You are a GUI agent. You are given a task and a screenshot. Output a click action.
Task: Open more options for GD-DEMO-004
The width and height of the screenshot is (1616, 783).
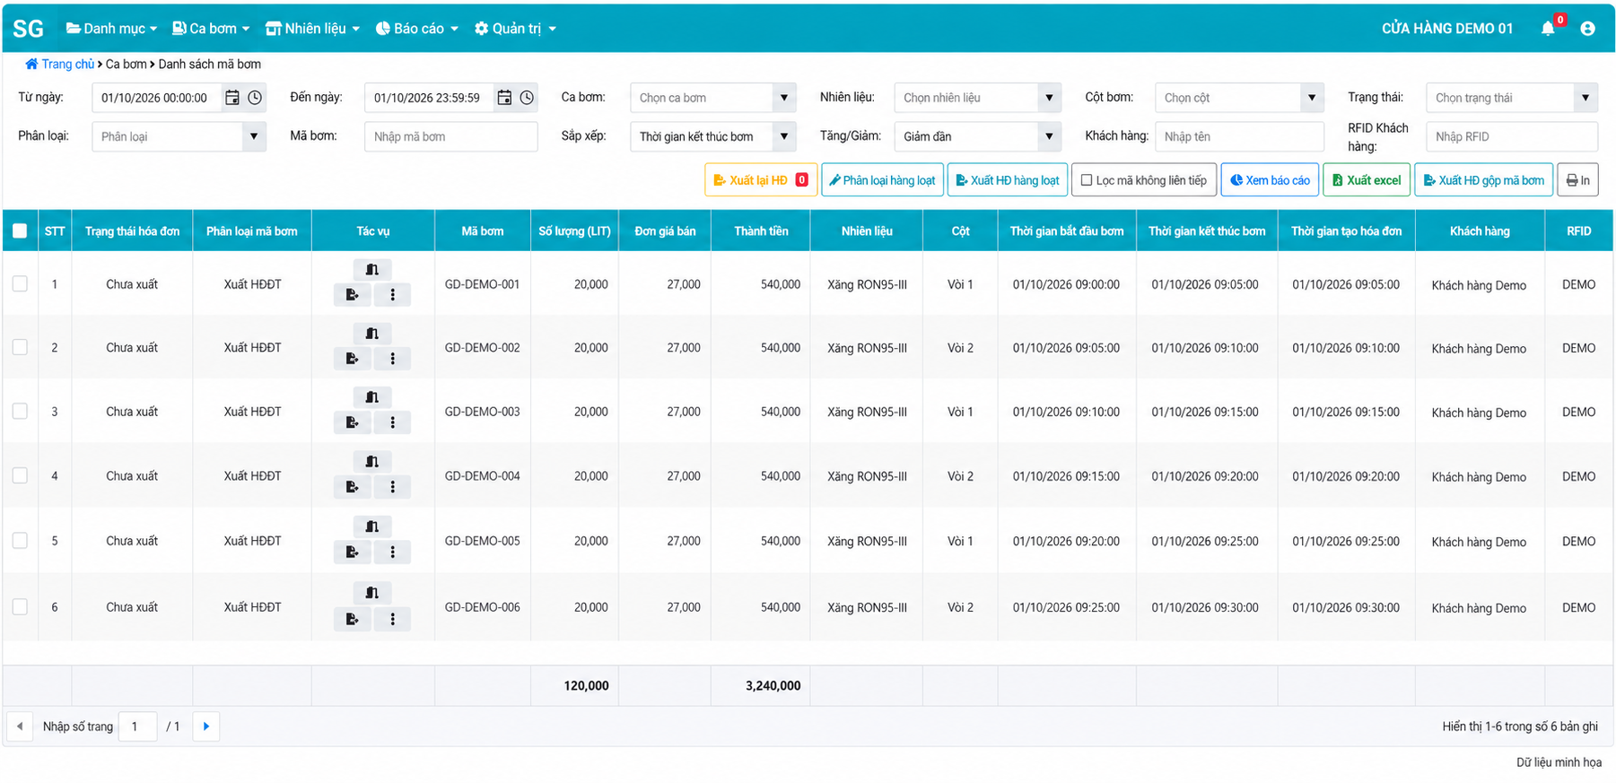[x=392, y=487]
